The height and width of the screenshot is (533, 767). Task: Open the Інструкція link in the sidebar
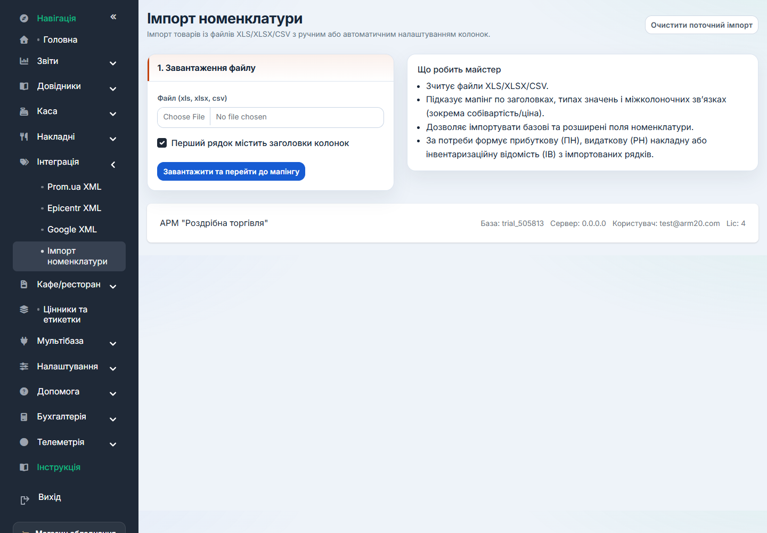pyautogui.click(x=59, y=467)
